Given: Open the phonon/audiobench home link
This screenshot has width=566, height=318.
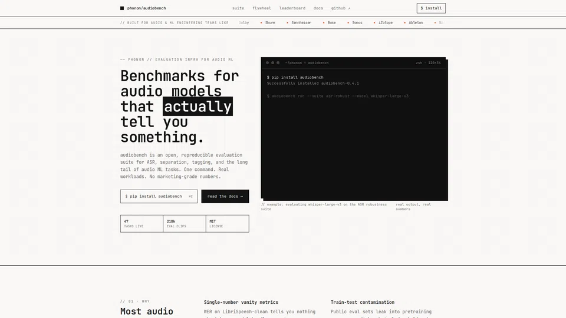Looking at the screenshot, I should tap(143, 8).
